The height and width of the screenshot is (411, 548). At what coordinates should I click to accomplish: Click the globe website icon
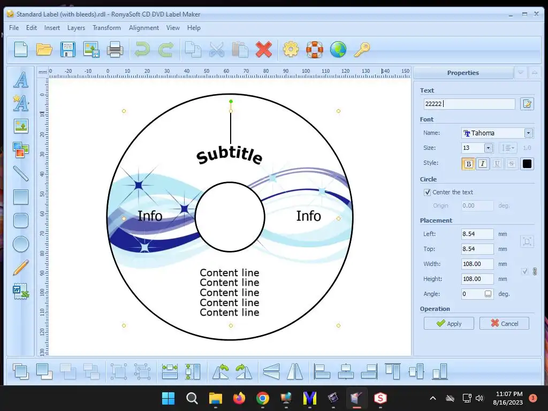coord(338,49)
